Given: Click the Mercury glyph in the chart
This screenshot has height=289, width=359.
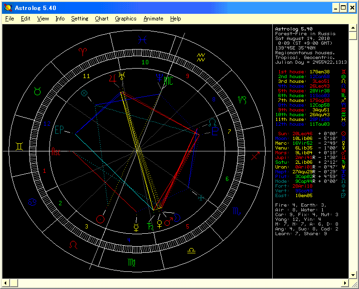Looking at the screenshot, I should [x=136, y=228].
